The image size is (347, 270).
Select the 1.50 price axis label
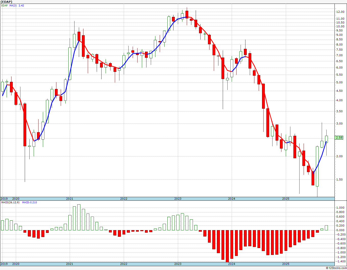click(340, 179)
